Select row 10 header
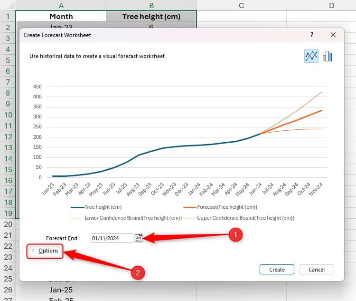The height and width of the screenshot is (301, 356). [8, 115]
